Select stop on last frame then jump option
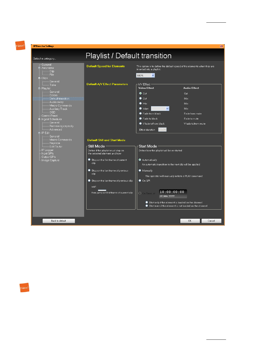This screenshot has height=360, width=254. [x=89, y=181]
